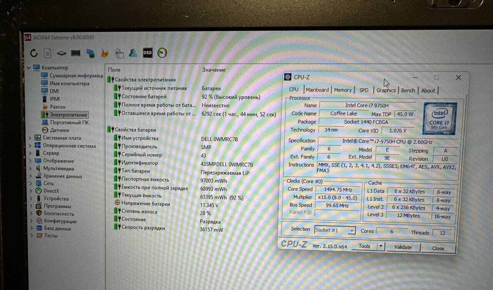Screen dimensions: 493x290
Task: Click the memory module benchmark toolbar icon
Action: (x=75, y=53)
